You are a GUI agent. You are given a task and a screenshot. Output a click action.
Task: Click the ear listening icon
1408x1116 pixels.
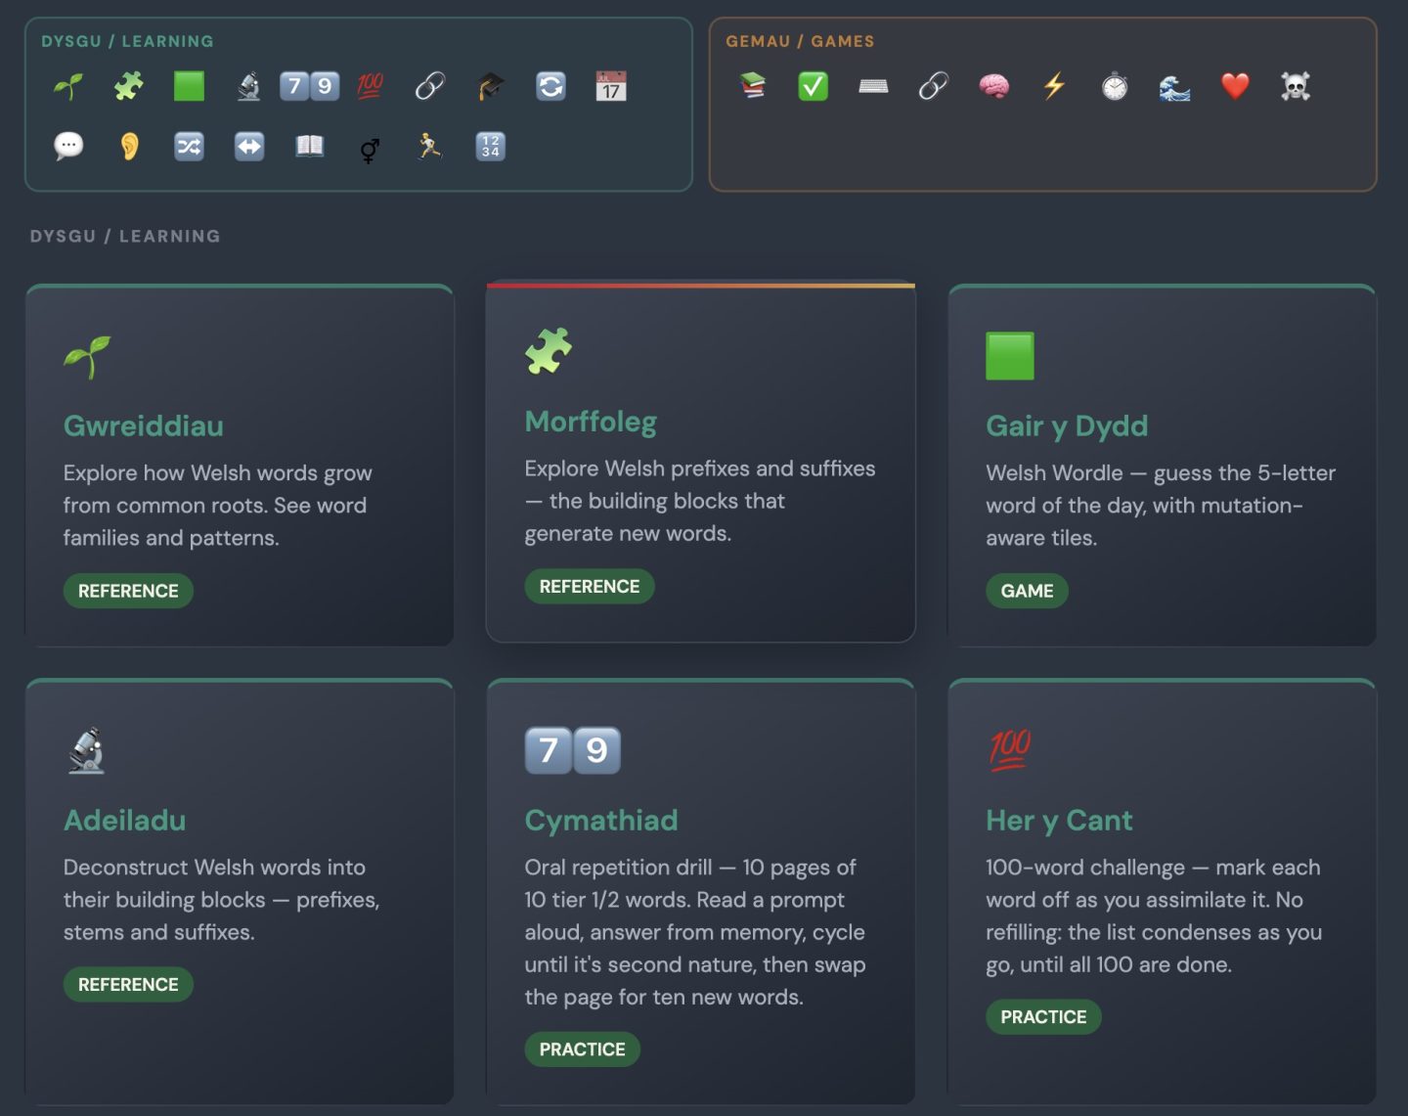coord(129,147)
